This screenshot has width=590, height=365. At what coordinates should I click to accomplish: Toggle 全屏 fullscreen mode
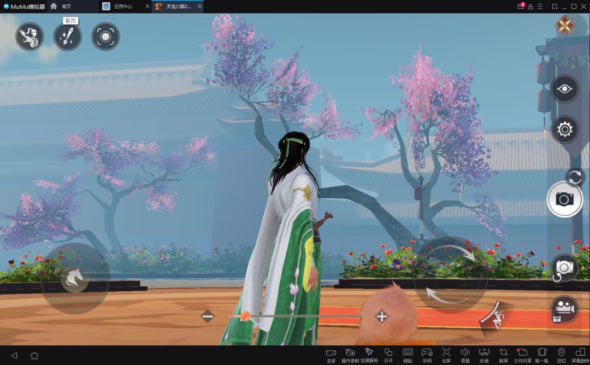tap(446, 355)
